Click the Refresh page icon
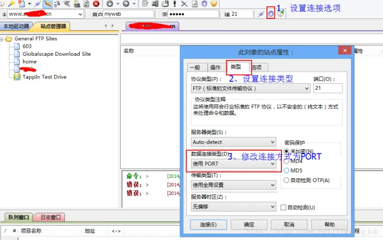Viewport: 383px width, 240px height. [x=87, y=4]
